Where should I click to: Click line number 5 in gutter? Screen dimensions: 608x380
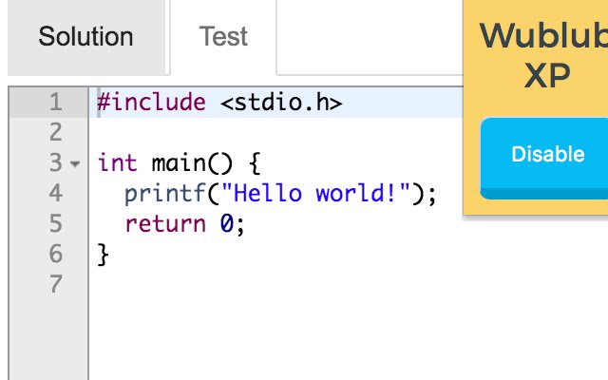[55, 223]
